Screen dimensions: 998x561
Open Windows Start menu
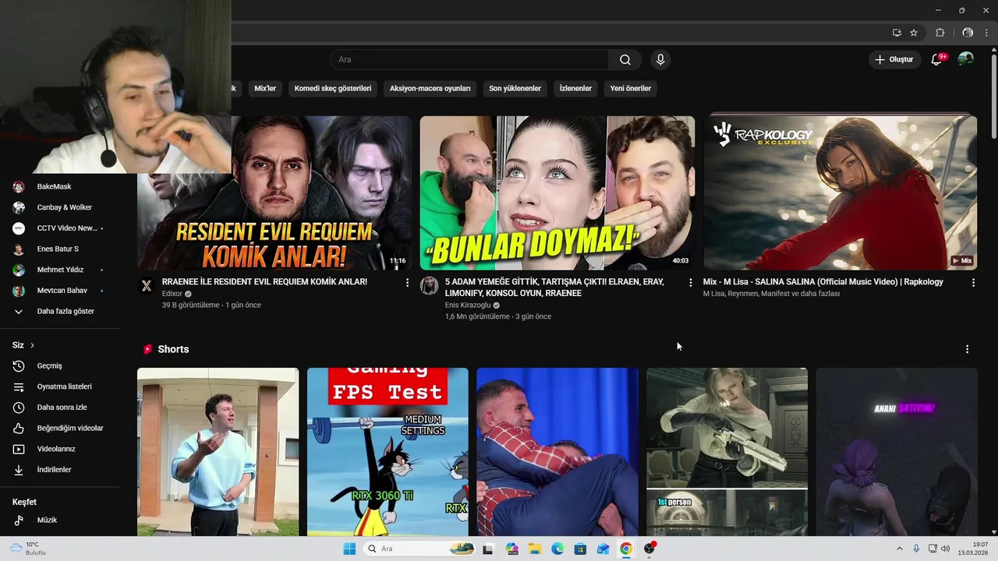pos(349,549)
